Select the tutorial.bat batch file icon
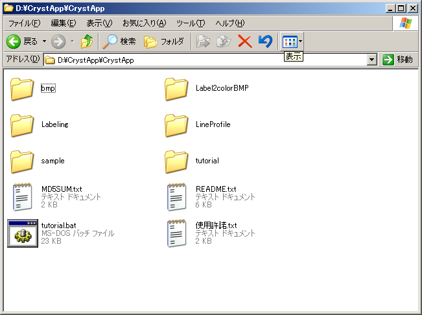The image size is (422, 315). pos(23,233)
